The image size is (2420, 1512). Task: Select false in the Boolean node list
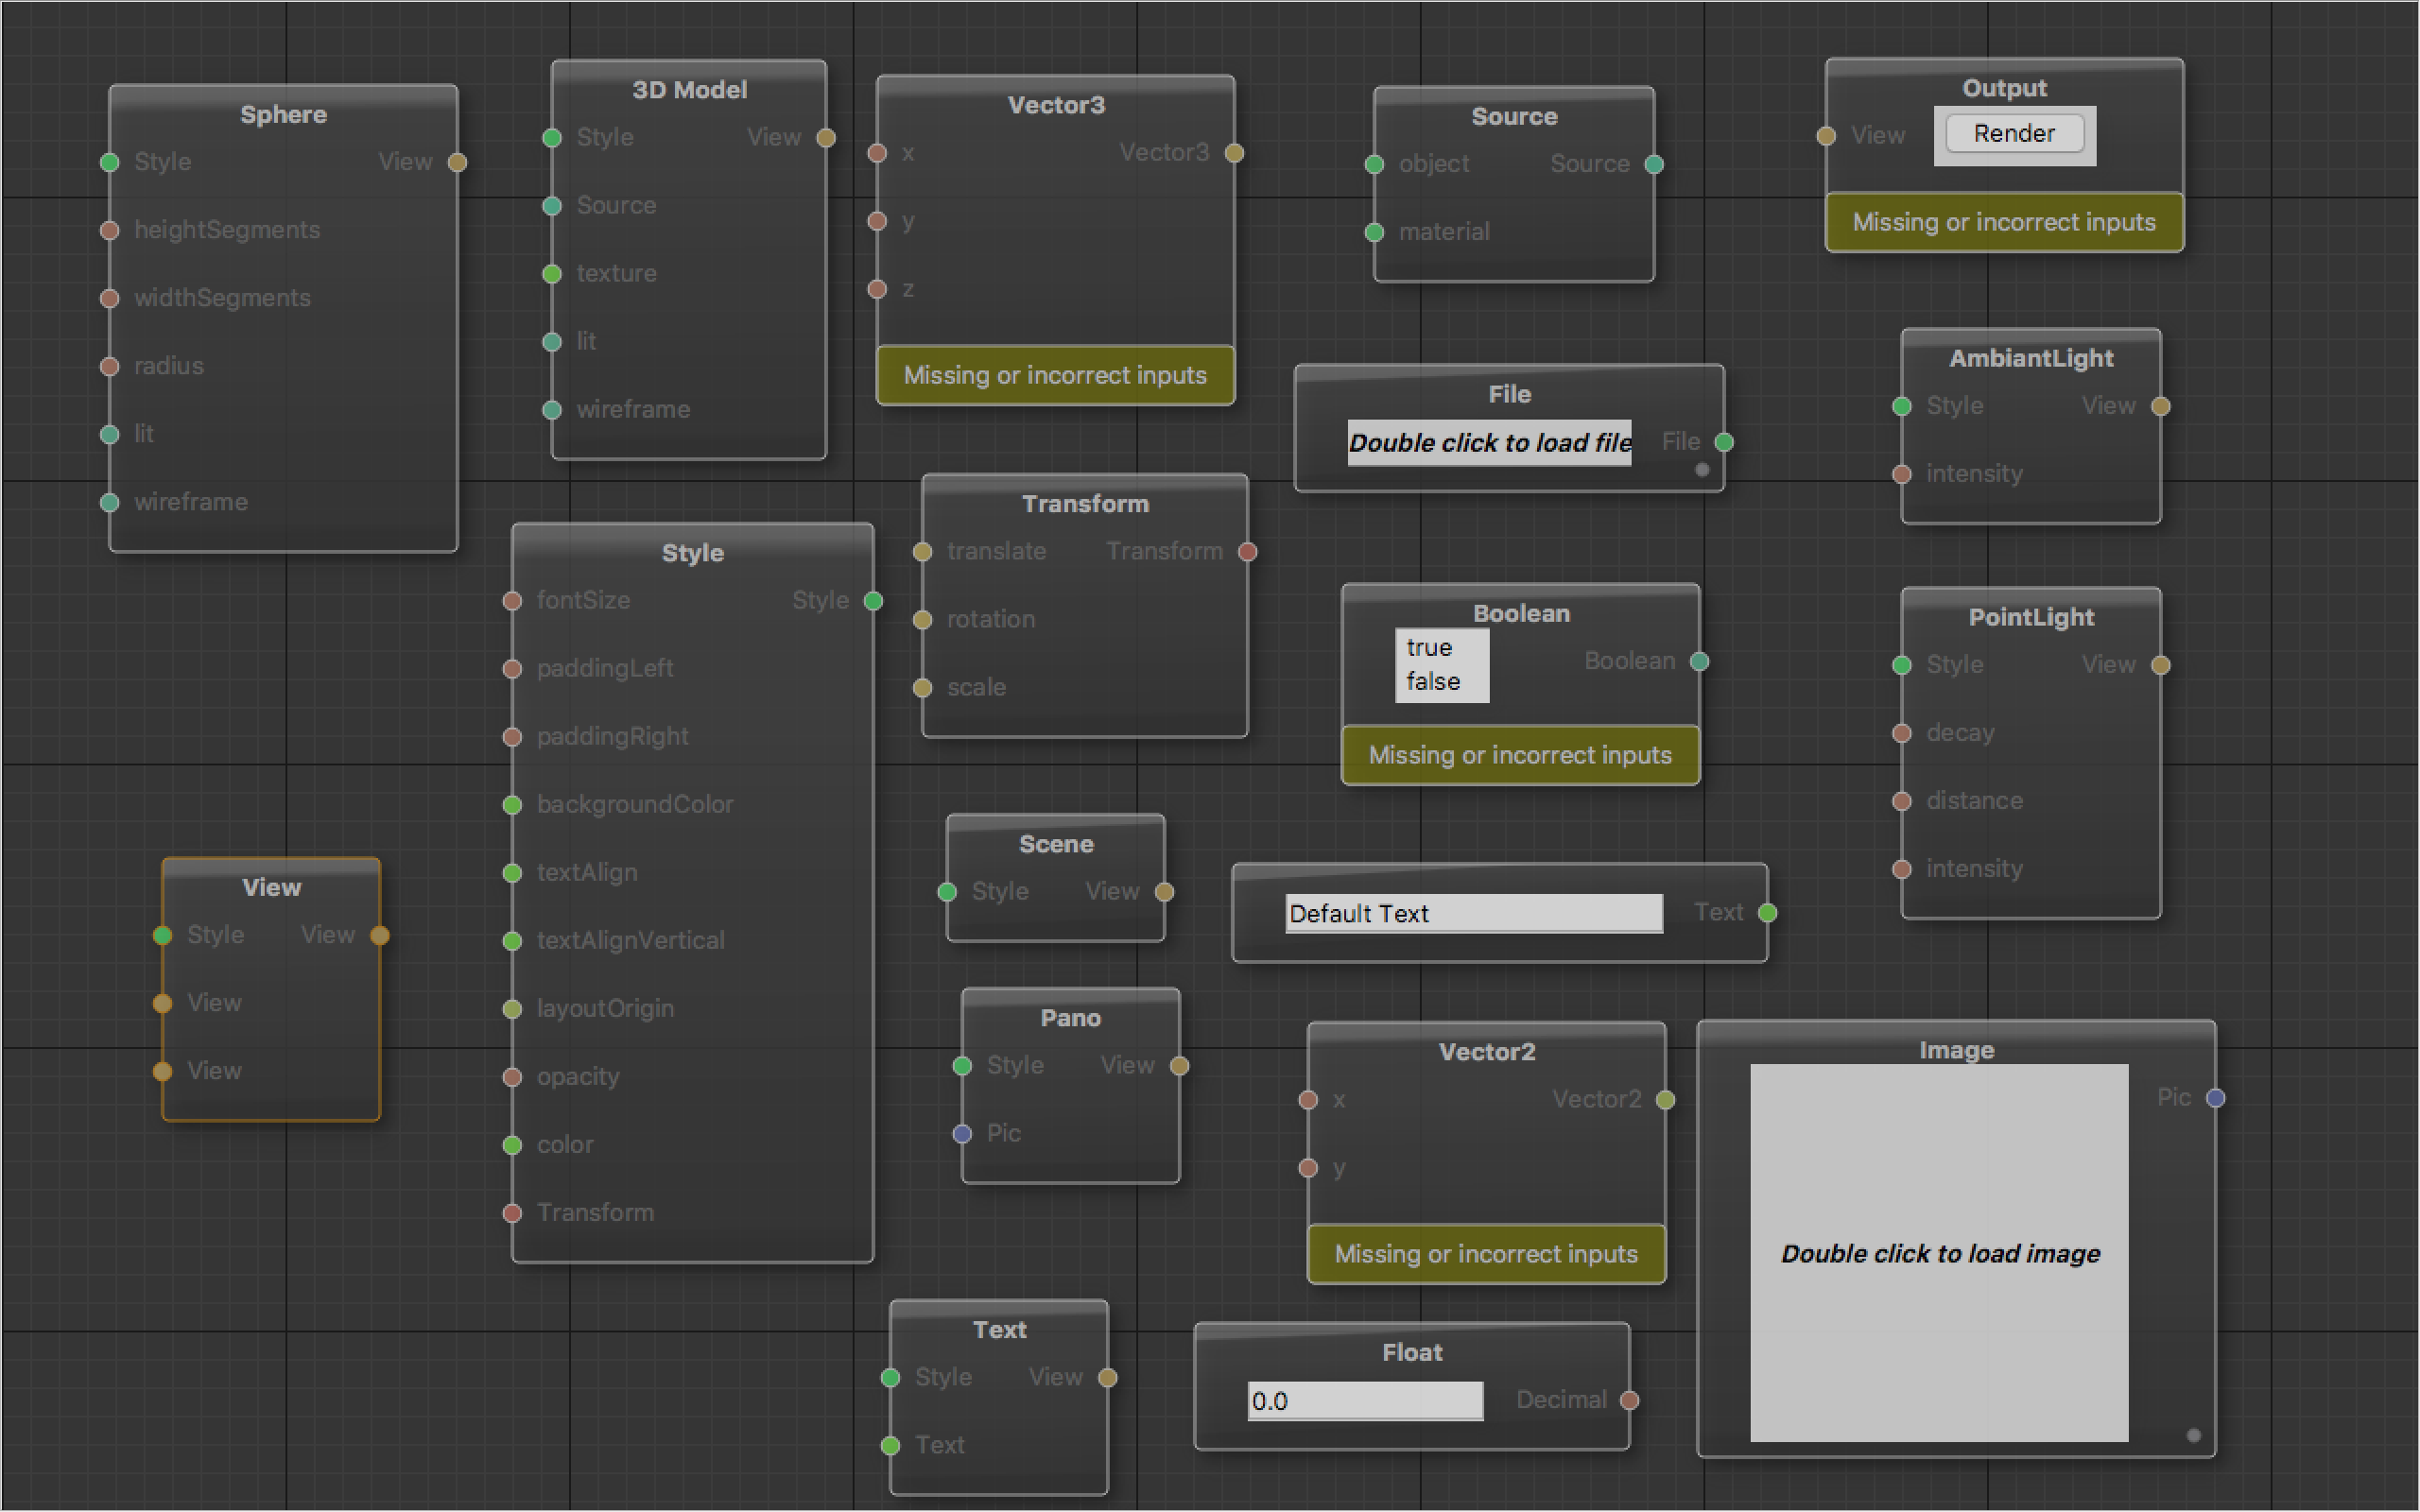(x=1433, y=682)
